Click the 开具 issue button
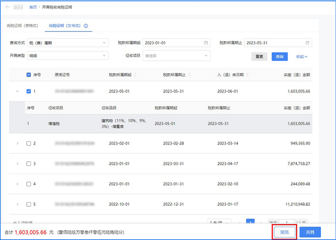The image size is (336, 240). pos(310,232)
